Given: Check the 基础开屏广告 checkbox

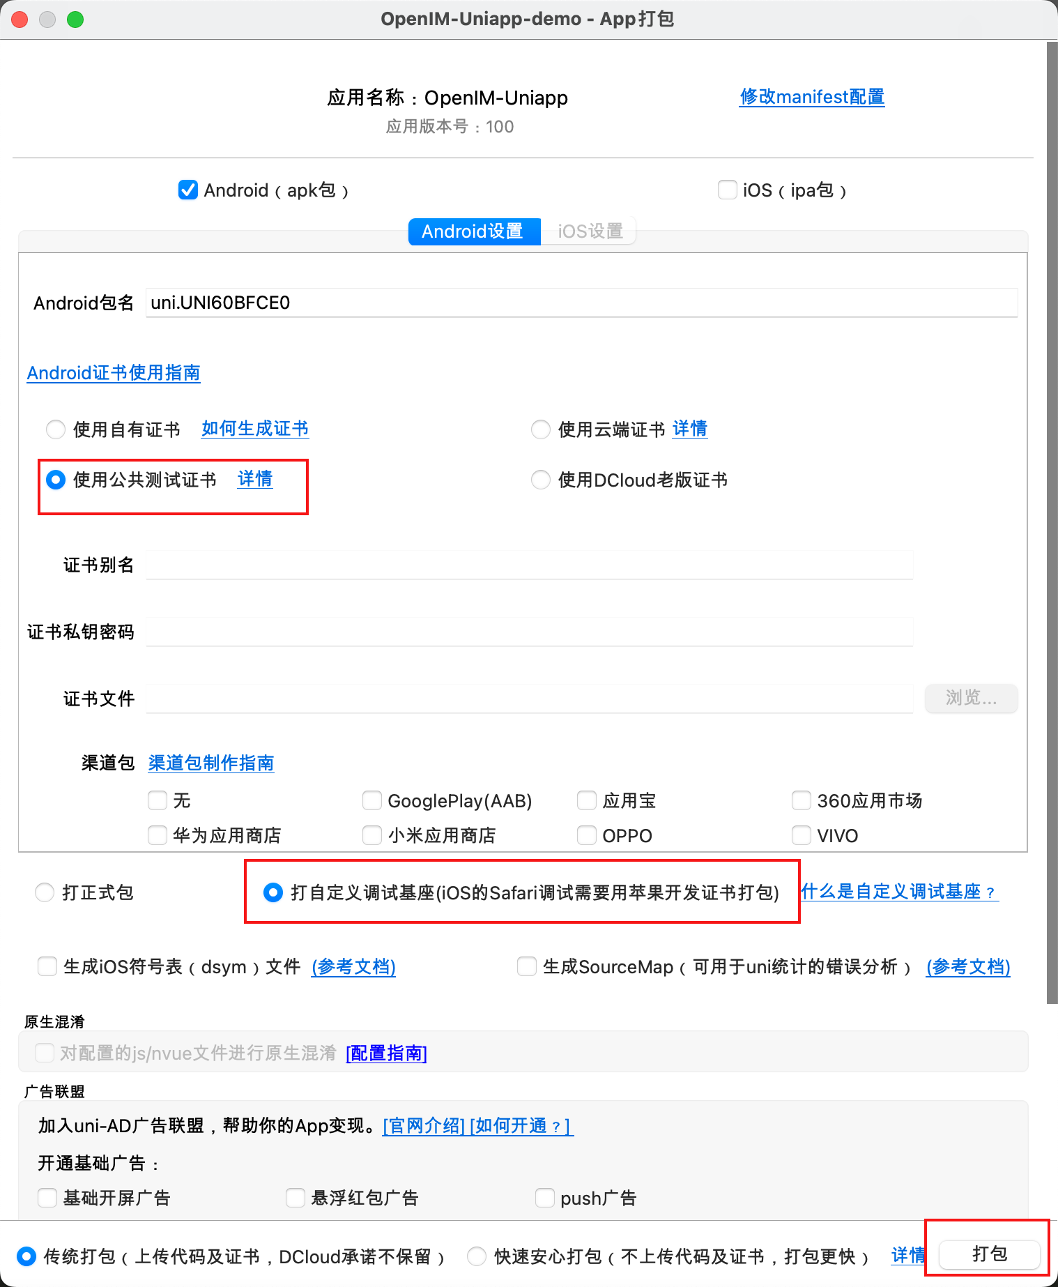Looking at the screenshot, I should [x=47, y=1198].
